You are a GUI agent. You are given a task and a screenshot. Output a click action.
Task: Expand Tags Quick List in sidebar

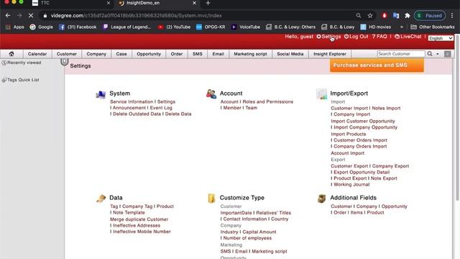point(21,80)
